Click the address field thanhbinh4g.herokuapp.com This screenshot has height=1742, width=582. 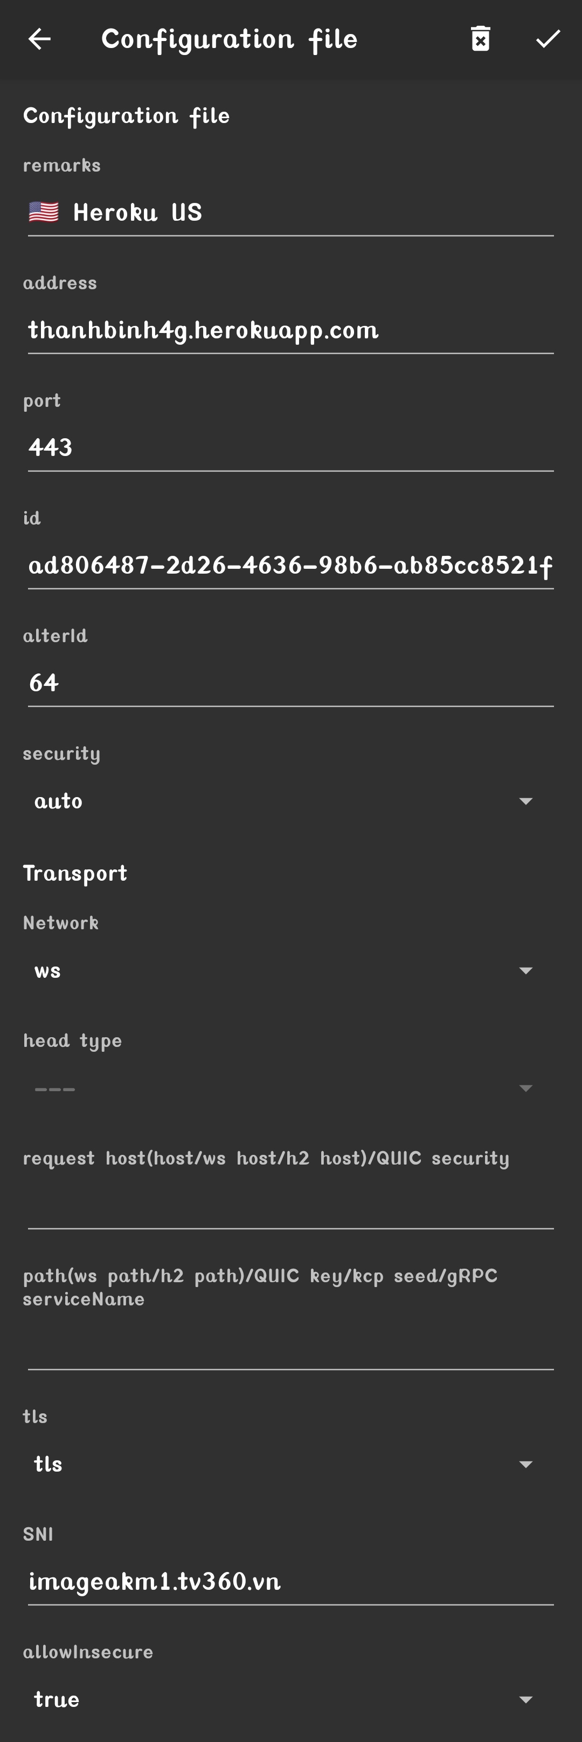290,331
